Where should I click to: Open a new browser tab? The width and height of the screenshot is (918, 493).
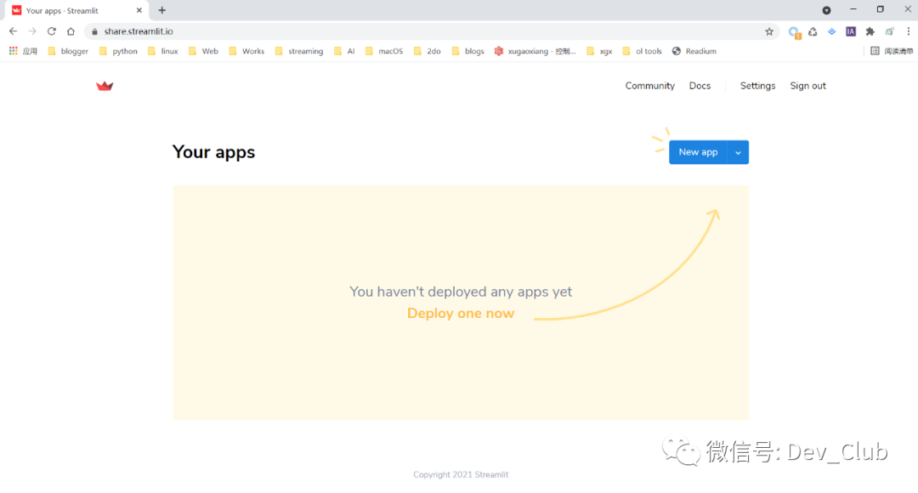pos(162,10)
